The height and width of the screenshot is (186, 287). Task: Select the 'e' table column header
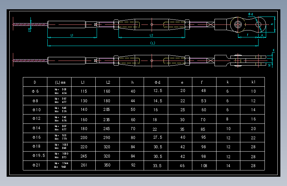pyautogui.click(x=182, y=82)
